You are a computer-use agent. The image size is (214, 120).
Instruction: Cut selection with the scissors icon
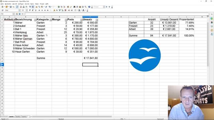point(36,7)
